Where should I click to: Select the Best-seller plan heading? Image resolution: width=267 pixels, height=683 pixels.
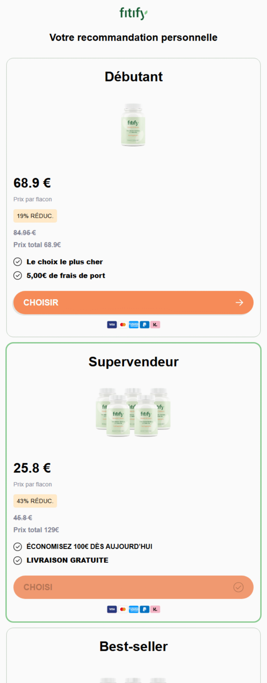tap(133, 646)
